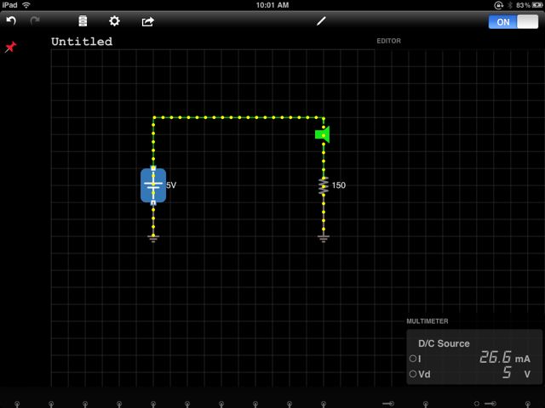The height and width of the screenshot is (408, 545).
Task: Select the ground symbol under the resistor
Action: point(324,238)
